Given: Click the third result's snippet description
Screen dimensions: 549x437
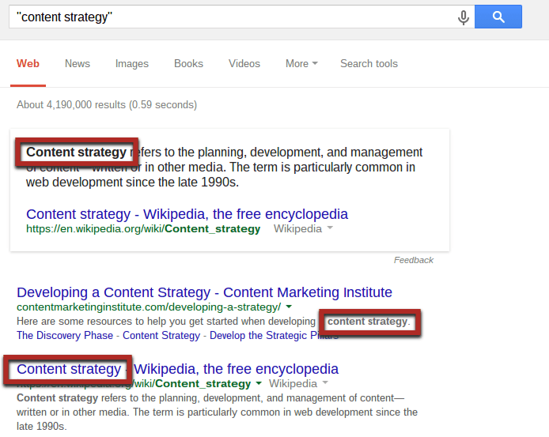Looking at the screenshot, I should [217, 413].
